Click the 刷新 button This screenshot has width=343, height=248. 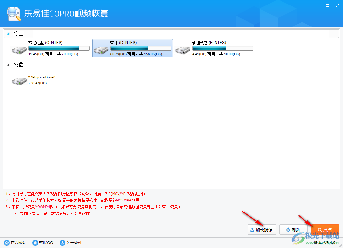(293, 230)
